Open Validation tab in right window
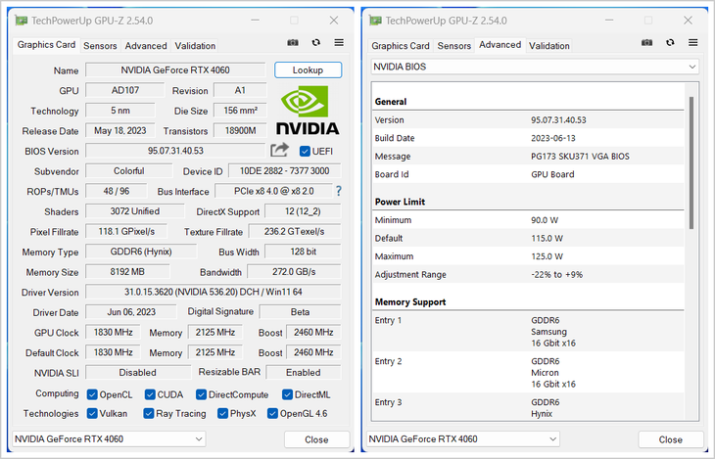Viewport: 715px width, 459px height. click(x=548, y=45)
